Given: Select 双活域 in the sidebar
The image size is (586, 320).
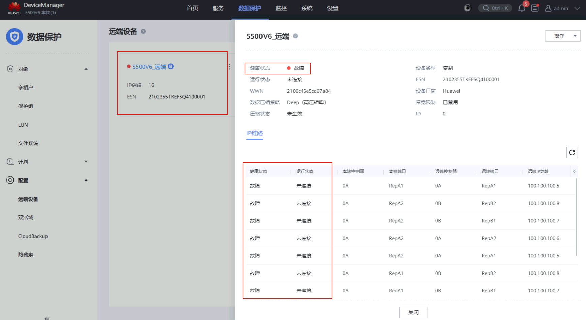Looking at the screenshot, I should coord(26,218).
